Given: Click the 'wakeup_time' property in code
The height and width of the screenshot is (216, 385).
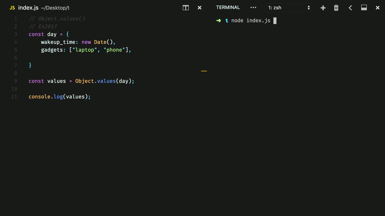Looking at the screenshot, I should coord(58,42).
